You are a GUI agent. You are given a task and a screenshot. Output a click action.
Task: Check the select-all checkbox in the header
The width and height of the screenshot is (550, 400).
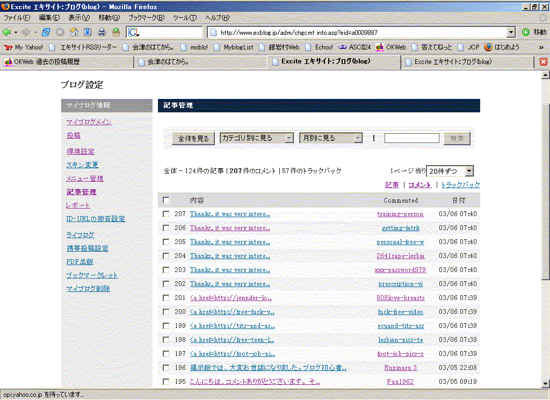[x=167, y=200]
